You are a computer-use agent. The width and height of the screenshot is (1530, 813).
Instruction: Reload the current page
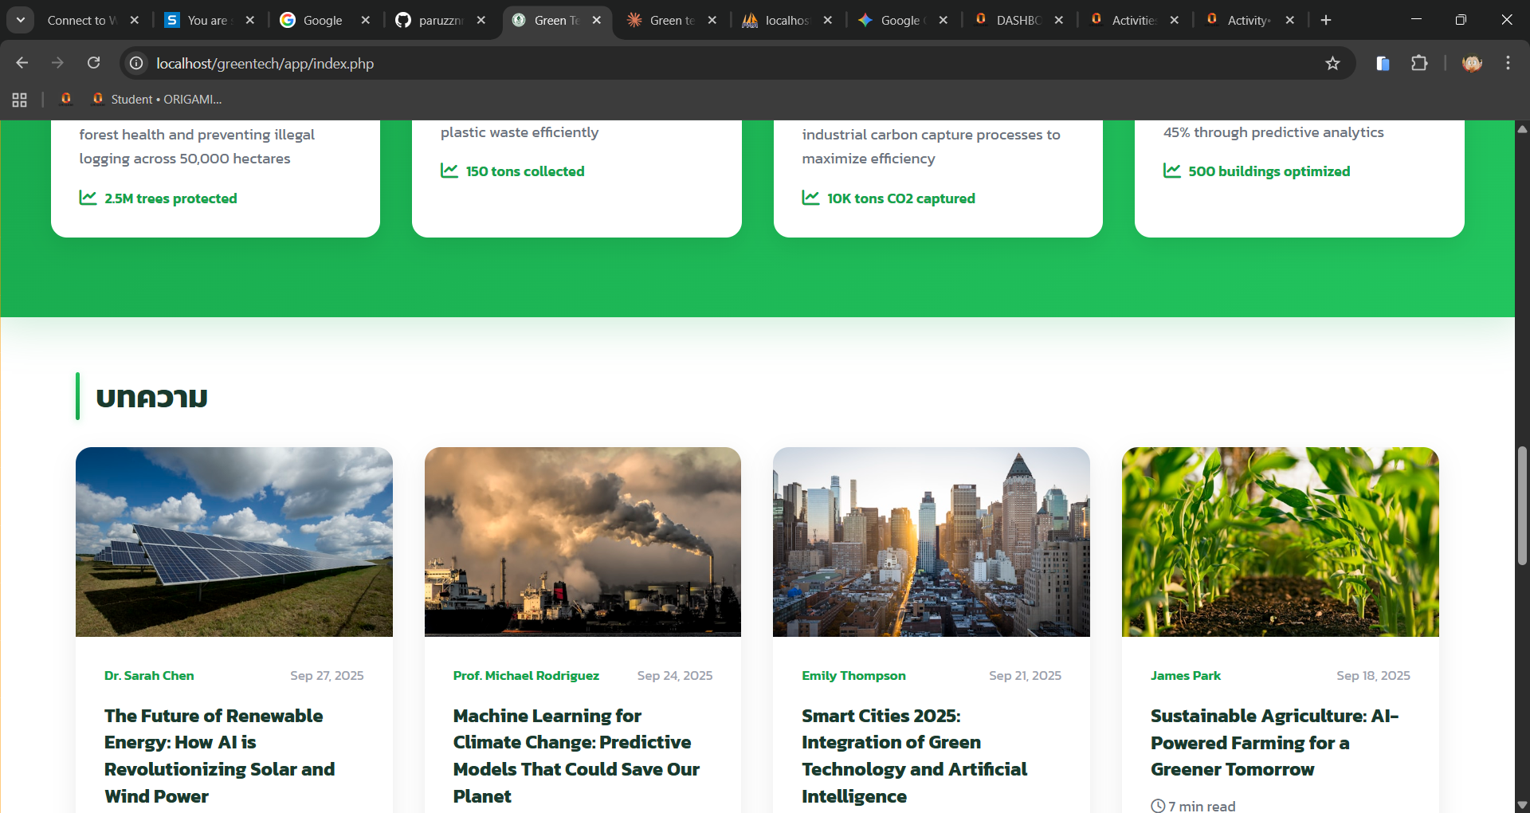pyautogui.click(x=94, y=63)
